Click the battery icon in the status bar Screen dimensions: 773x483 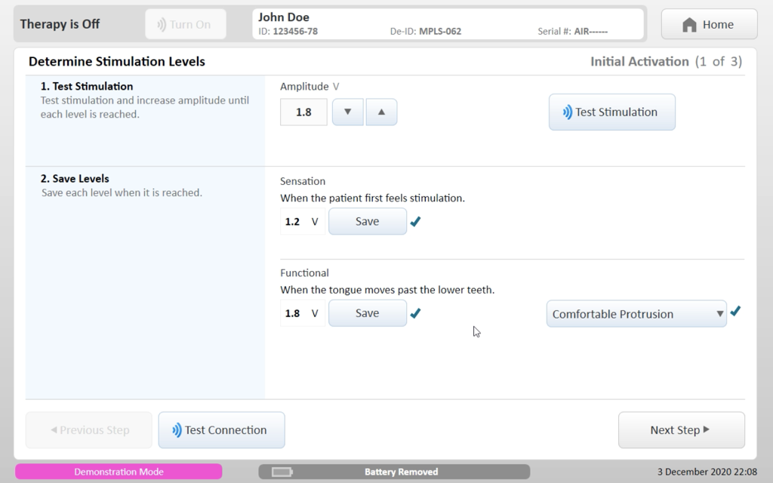[x=282, y=472]
